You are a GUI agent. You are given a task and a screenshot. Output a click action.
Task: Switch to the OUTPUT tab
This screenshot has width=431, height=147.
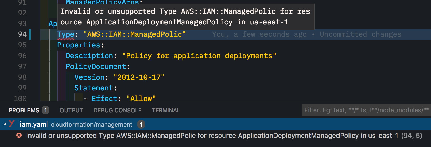point(71,110)
